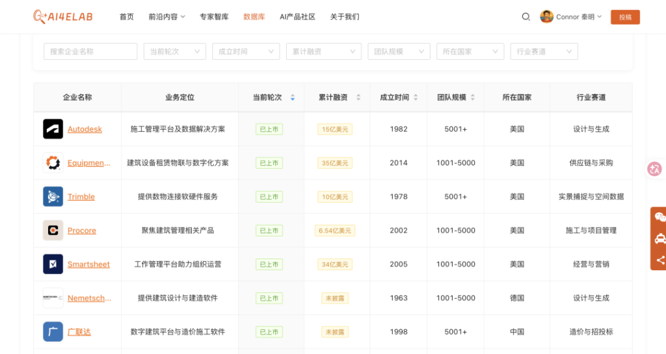Click the 10亿美元 funding tag
666x354 pixels.
pos(335,197)
